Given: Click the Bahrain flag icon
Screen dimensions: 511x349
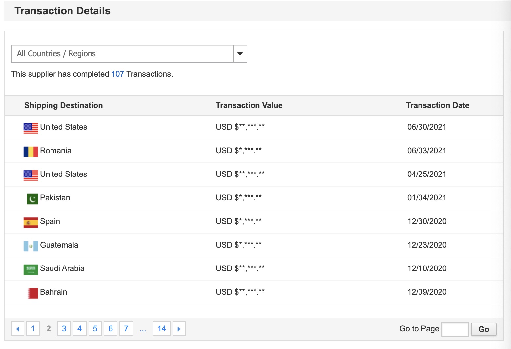Looking at the screenshot, I should point(33,293).
